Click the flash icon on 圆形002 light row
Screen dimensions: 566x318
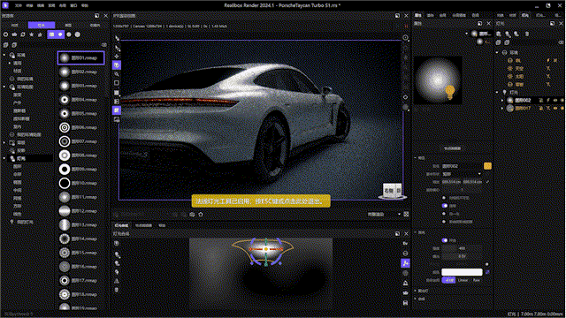(x=548, y=100)
